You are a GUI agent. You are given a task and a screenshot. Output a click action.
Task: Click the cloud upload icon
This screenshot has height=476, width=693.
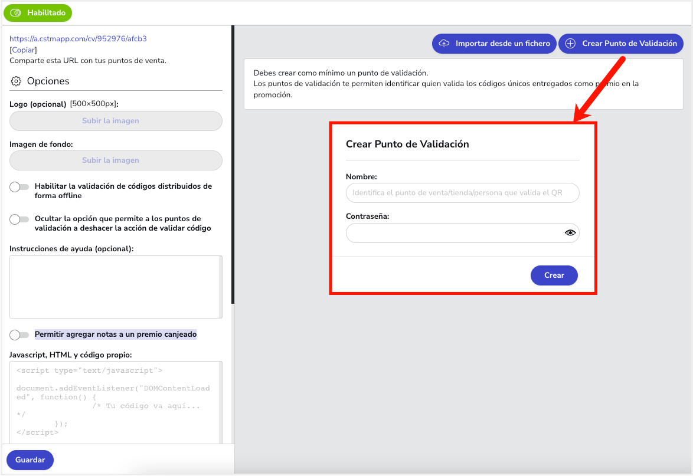[444, 43]
